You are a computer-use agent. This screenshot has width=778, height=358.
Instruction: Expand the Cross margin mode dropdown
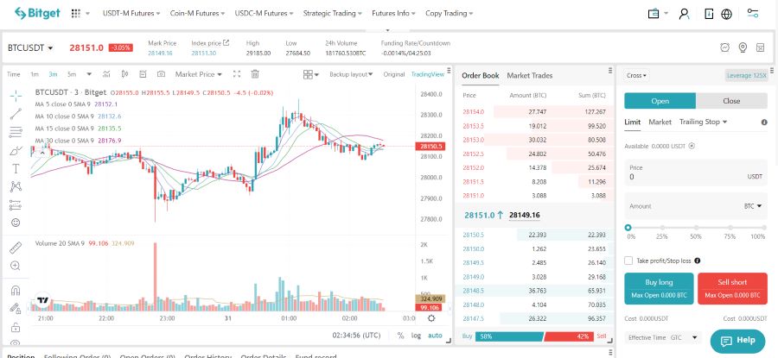(x=635, y=75)
